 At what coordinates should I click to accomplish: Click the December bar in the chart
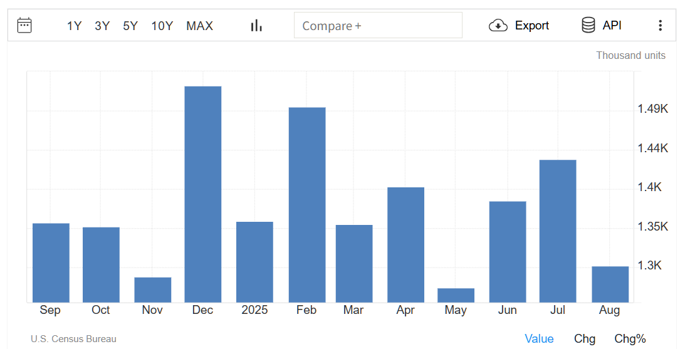click(203, 194)
